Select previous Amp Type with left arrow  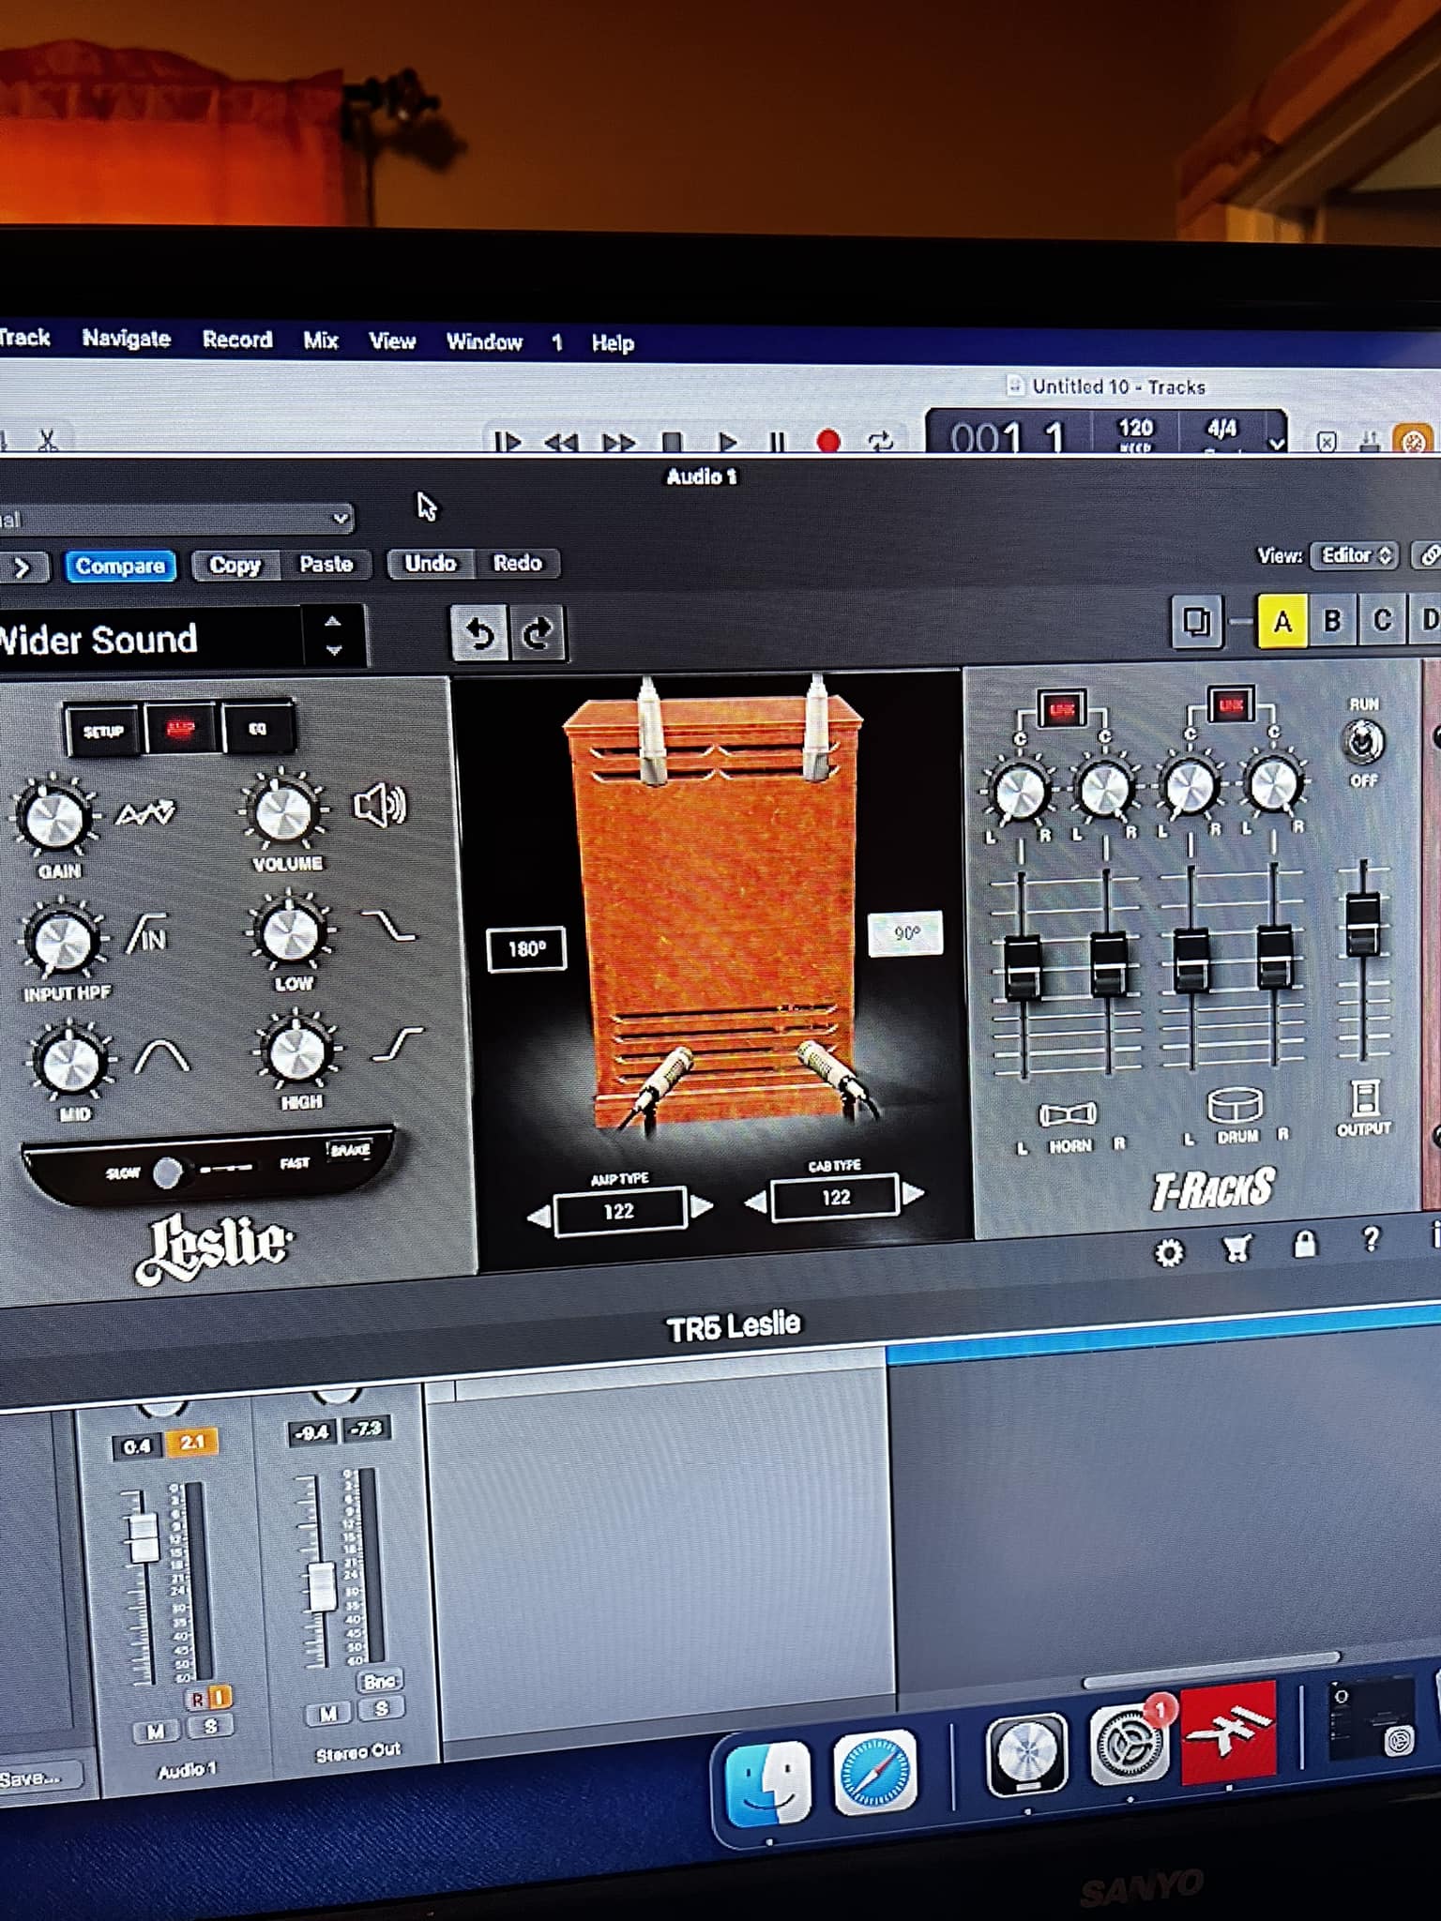tap(538, 1218)
